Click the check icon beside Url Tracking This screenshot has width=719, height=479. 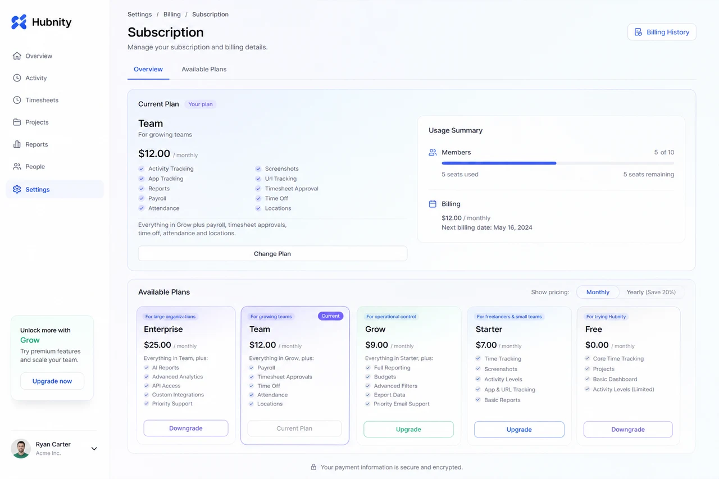coord(258,179)
